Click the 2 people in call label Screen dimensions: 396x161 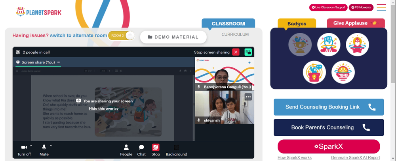pyautogui.click(x=36, y=52)
